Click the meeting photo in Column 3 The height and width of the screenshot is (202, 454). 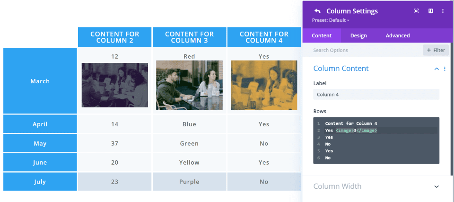pos(189,85)
